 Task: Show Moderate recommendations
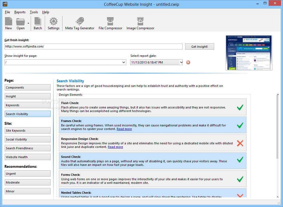[x=28, y=182]
